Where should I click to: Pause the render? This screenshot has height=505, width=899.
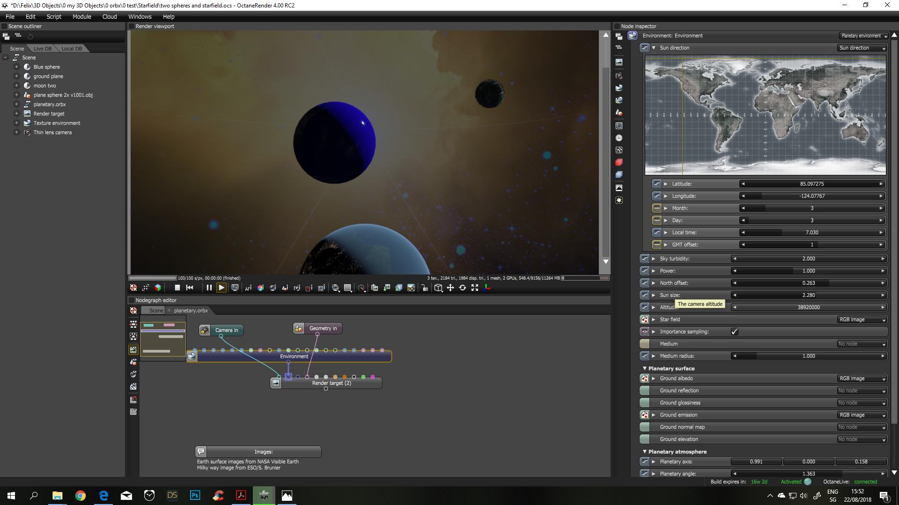pyautogui.click(x=209, y=288)
